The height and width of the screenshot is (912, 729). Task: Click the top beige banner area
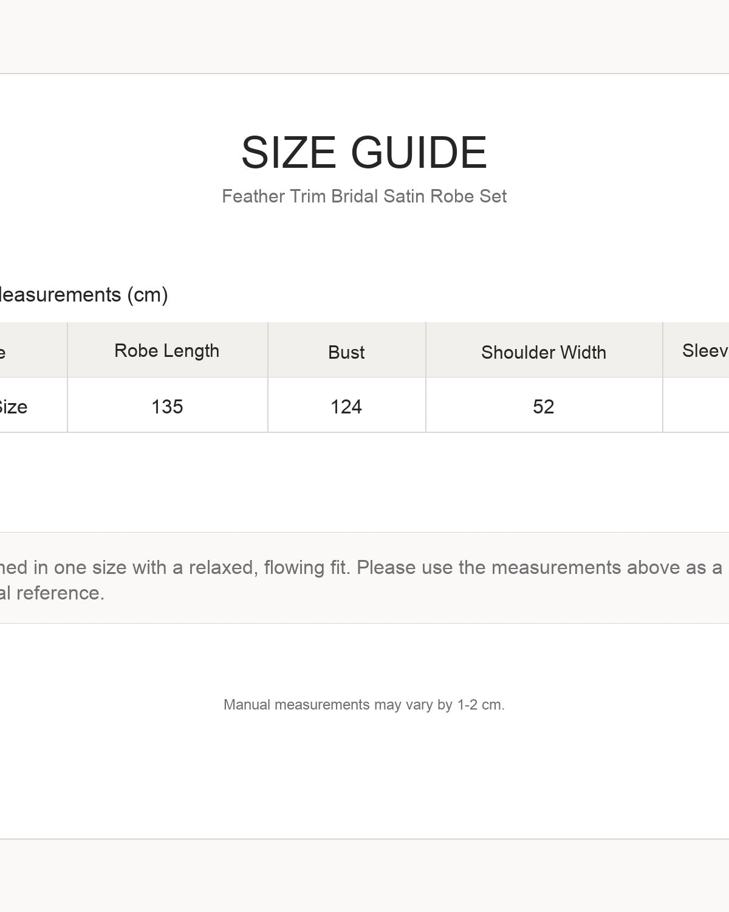tap(364, 36)
